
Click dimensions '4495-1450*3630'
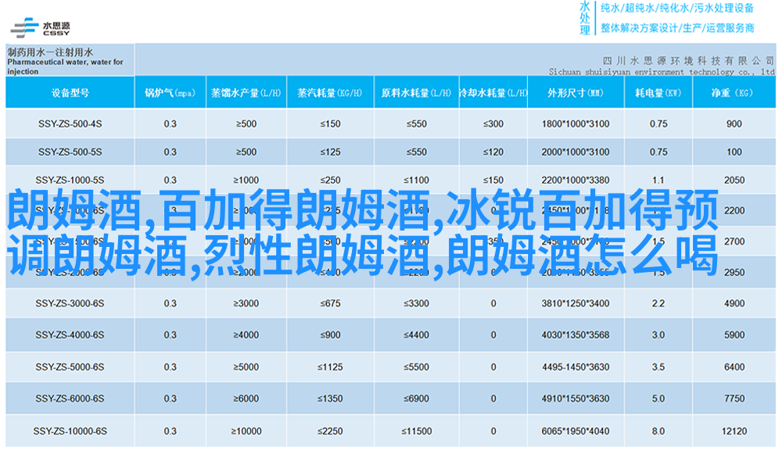click(576, 366)
